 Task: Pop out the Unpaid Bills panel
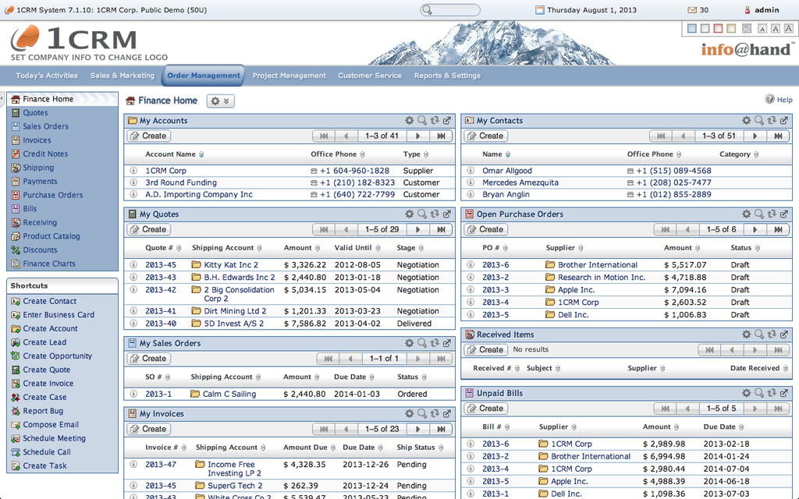coord(784,393)
